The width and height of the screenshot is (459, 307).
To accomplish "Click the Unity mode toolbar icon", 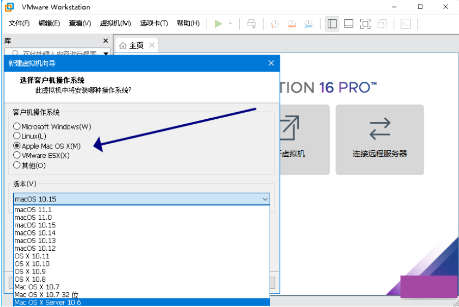I will pyautogui.click(x=383, y=23).
